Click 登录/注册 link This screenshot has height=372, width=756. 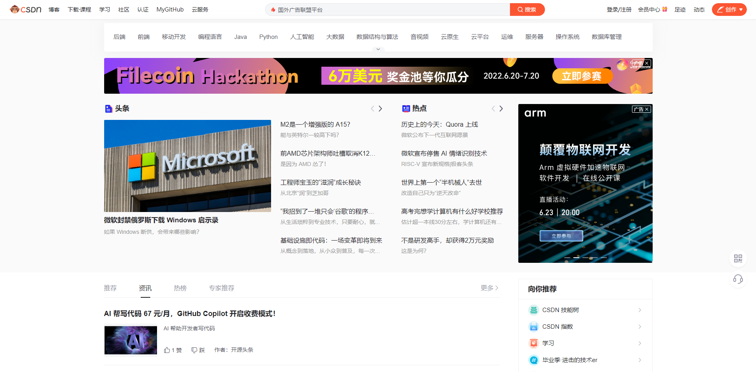(619, 10)
